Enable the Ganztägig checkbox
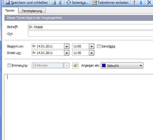Screen dimensions: 153x140 [x=99, y=46]
